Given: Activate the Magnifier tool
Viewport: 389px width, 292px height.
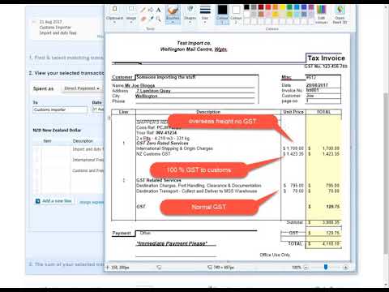Looking at the screenshot, I should point(159,19).
